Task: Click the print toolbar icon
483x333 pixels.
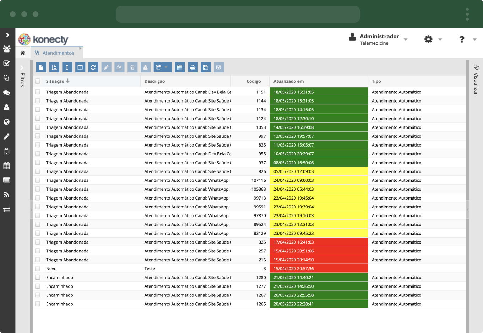Action: coord(192,67)
